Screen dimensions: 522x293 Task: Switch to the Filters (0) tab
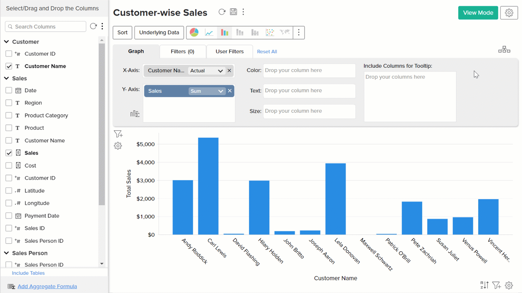click(182, 51)
